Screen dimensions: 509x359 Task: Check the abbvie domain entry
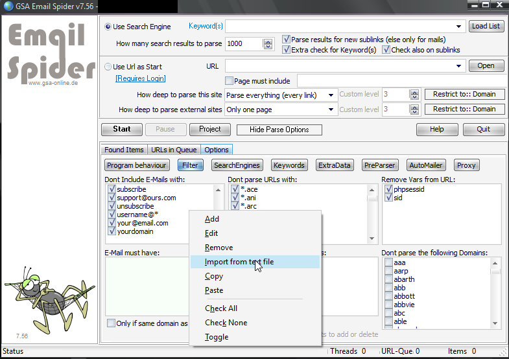point(388,305)
